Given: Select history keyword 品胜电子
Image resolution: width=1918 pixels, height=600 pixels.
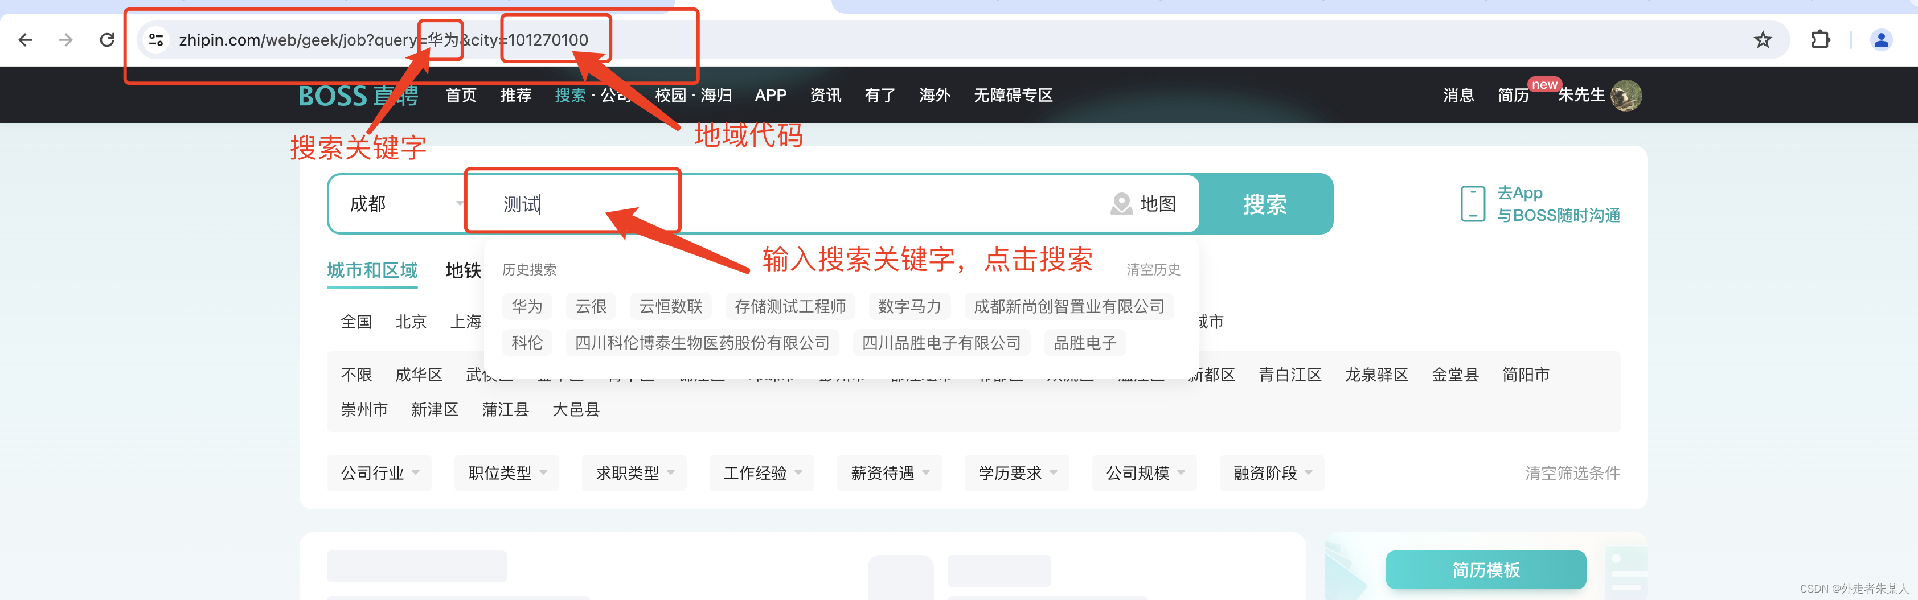Looking at the screenshot, I should click(x=1085, y=343).
